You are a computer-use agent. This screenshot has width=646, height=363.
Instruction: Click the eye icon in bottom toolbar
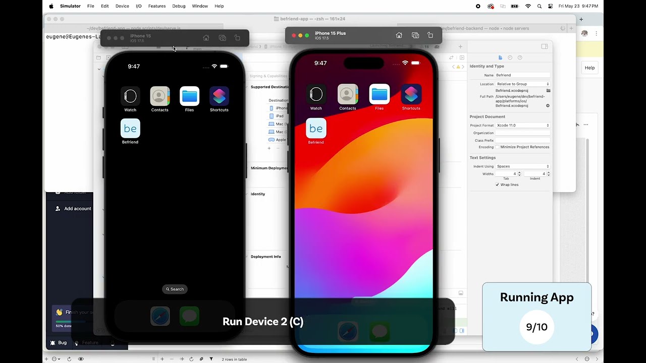tap(81, 359)
